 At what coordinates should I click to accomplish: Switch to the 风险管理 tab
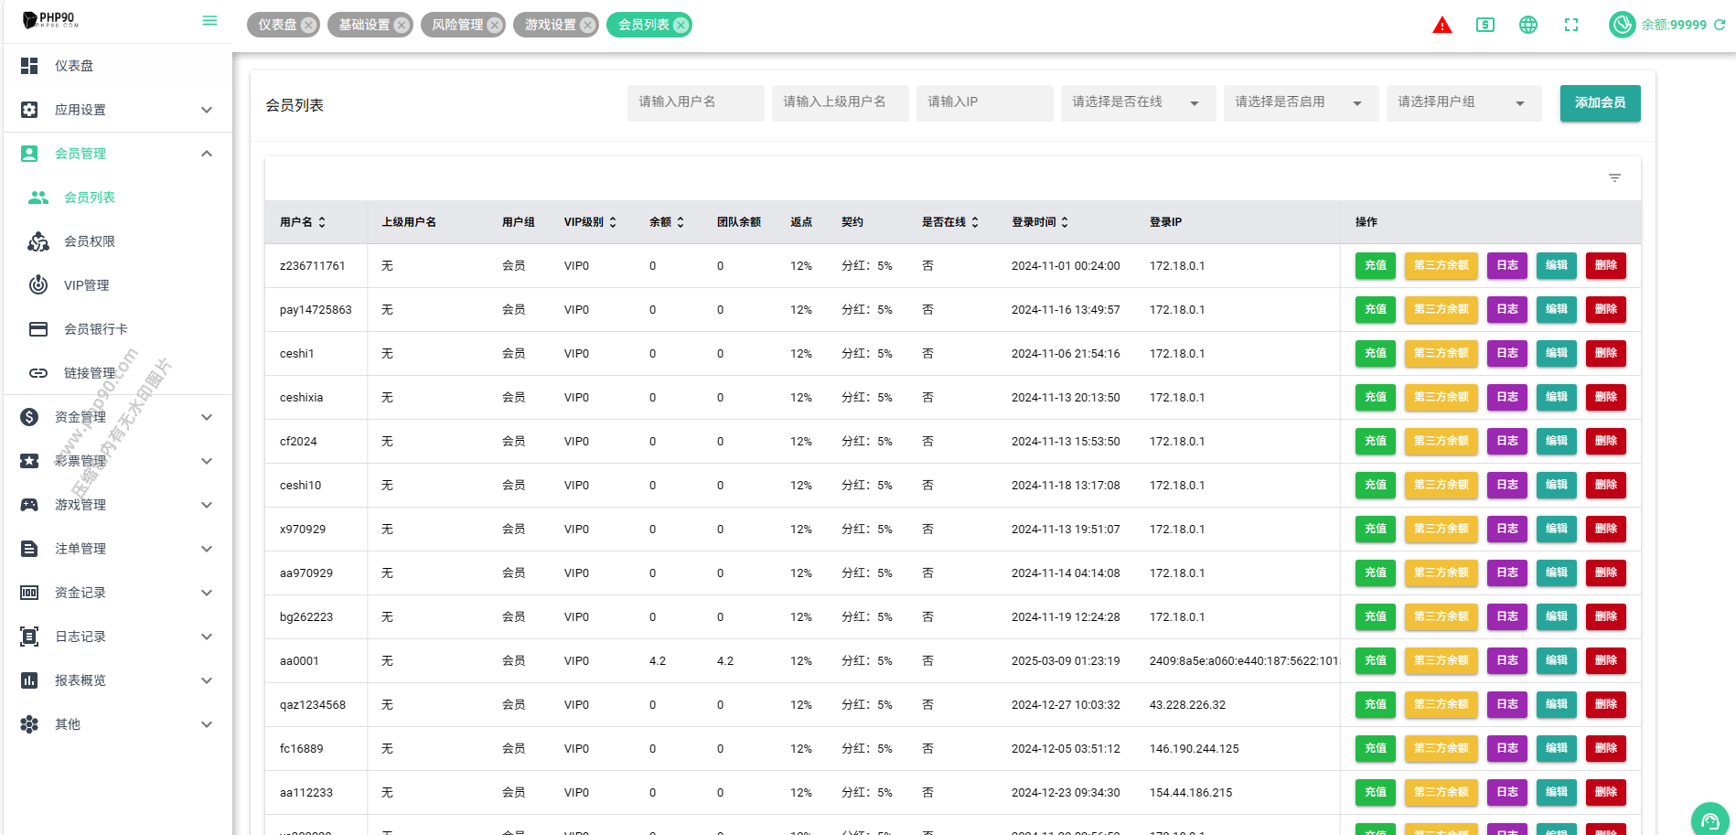coord(457,26)
